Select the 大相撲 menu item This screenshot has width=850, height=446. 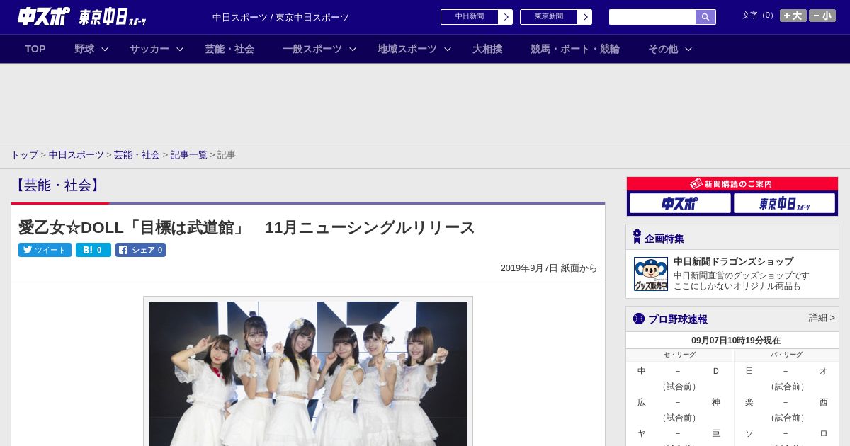487,49
